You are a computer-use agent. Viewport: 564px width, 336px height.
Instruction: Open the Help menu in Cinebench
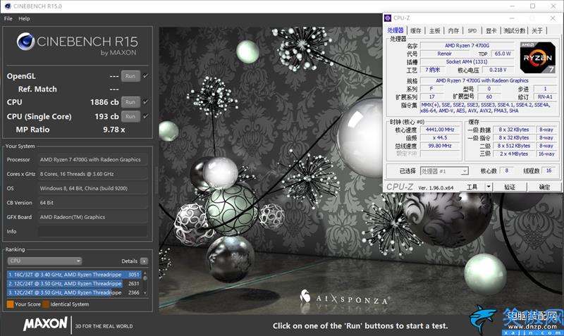(24, 19)
